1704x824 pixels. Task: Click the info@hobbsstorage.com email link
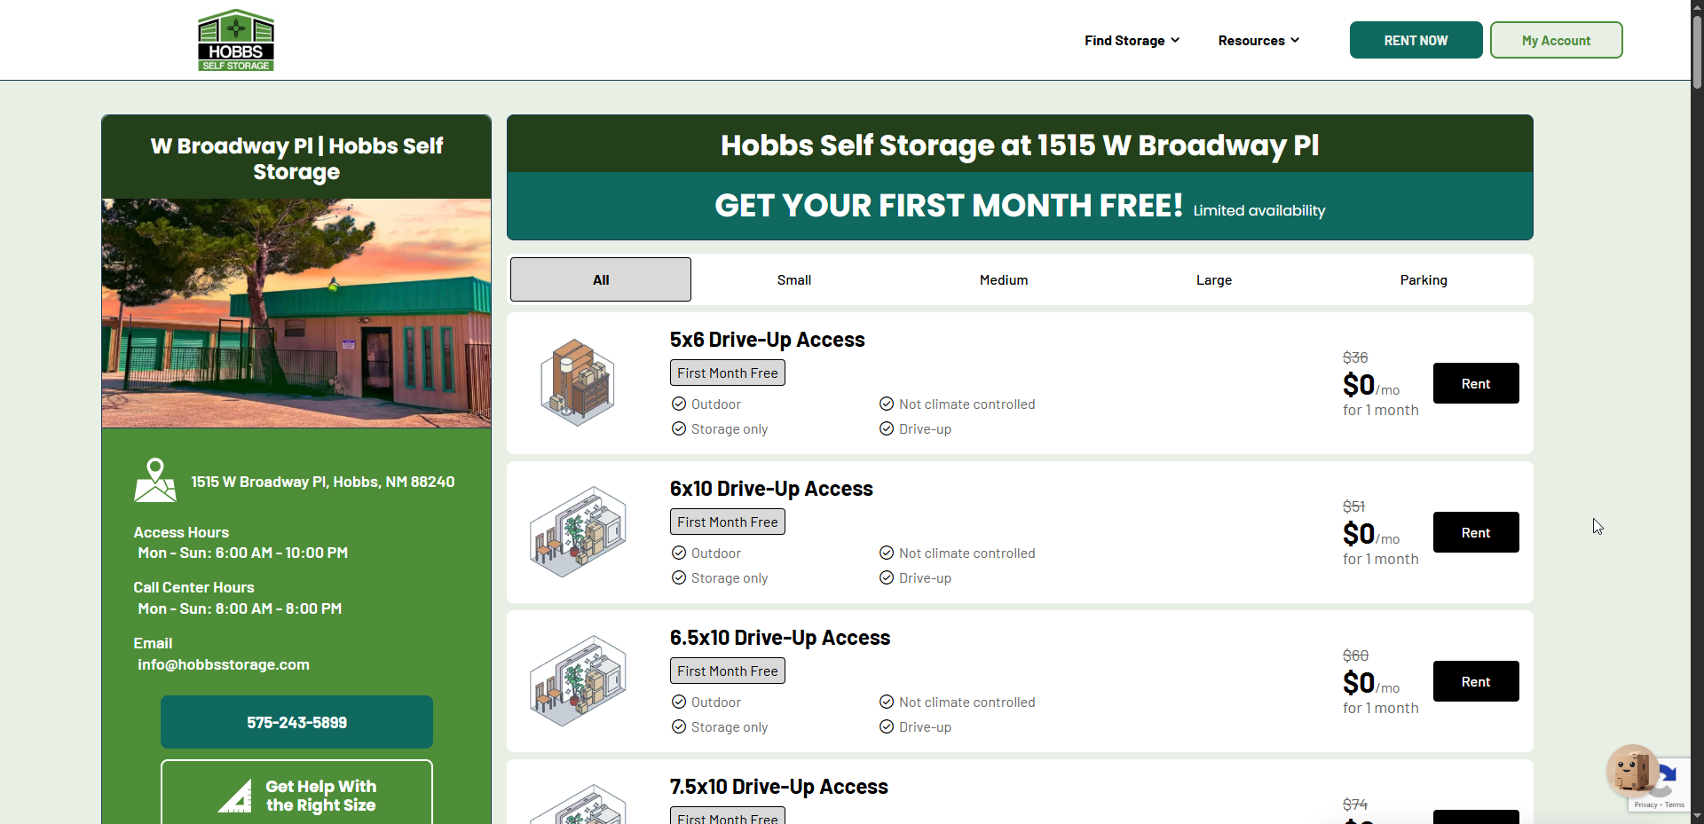tap(224, 664)
